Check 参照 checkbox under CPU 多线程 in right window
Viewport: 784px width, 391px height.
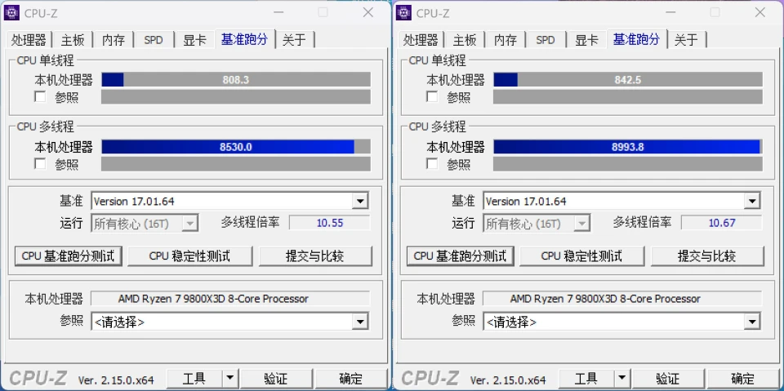(x=432, y=163)
